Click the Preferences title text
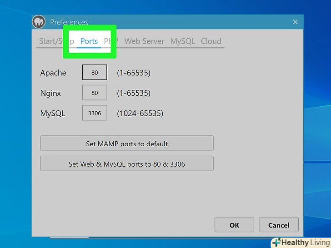The image size is (331, 248). [x=69, y=22]
